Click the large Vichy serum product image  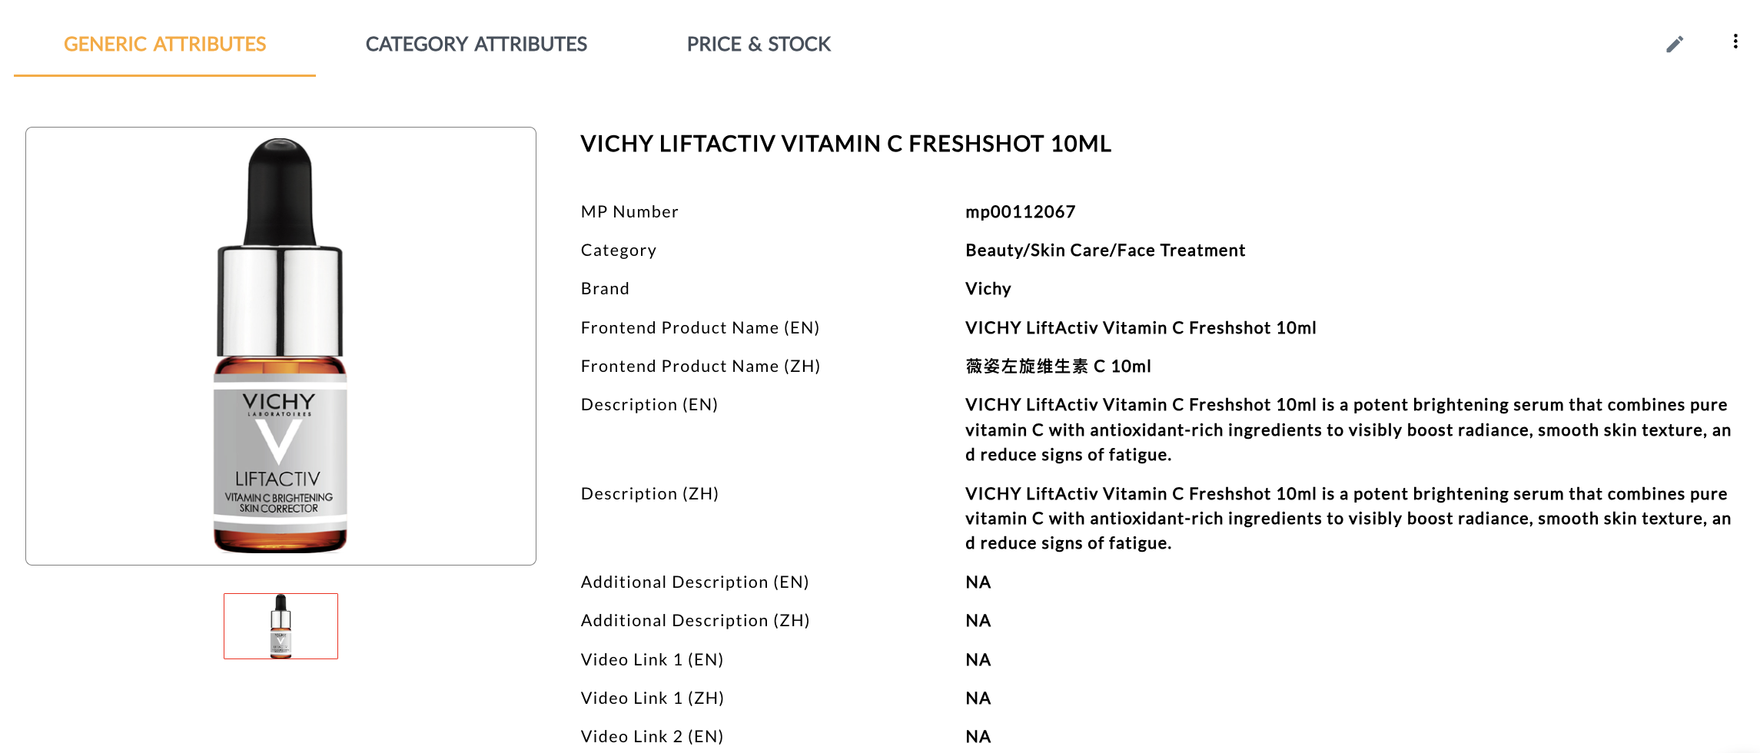click(x=281, y=346)
